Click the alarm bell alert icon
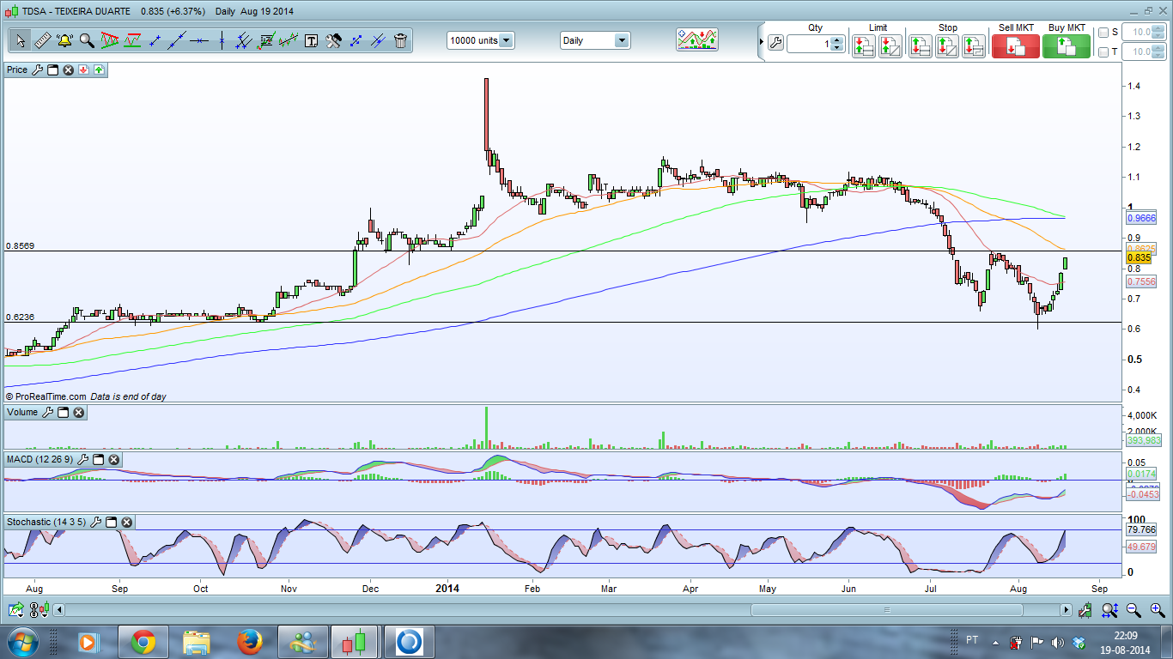Image resolution: width=1173 pixels, height=659 pixels. click(64, 40)
